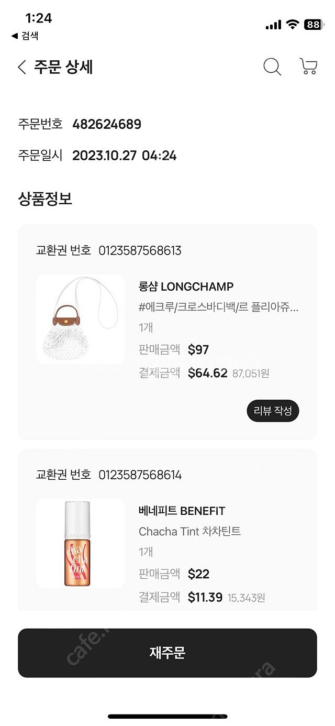This screenshot has width=335, height=726.
Task: Return to 검색 via status bar link
Action: click(25, 36)
